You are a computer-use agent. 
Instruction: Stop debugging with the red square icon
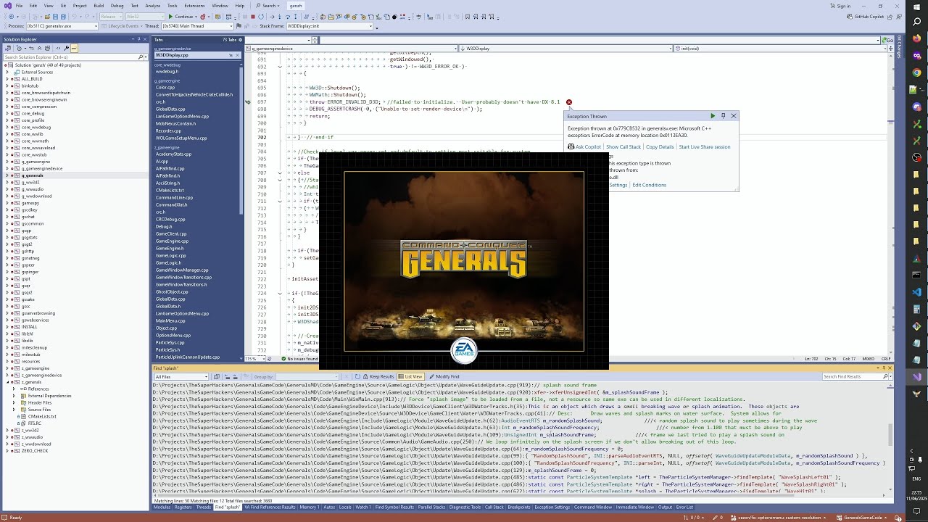(x=252, y=16)
